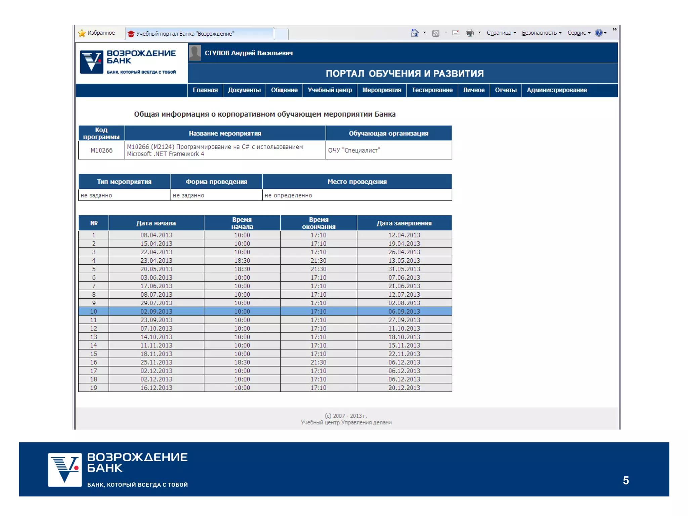
Task: Click the blue Help question mark icon
Action: (x=598, y=33)
